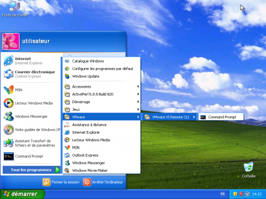
Task: Open MSN from left start menu column
Action: [31, 90]
